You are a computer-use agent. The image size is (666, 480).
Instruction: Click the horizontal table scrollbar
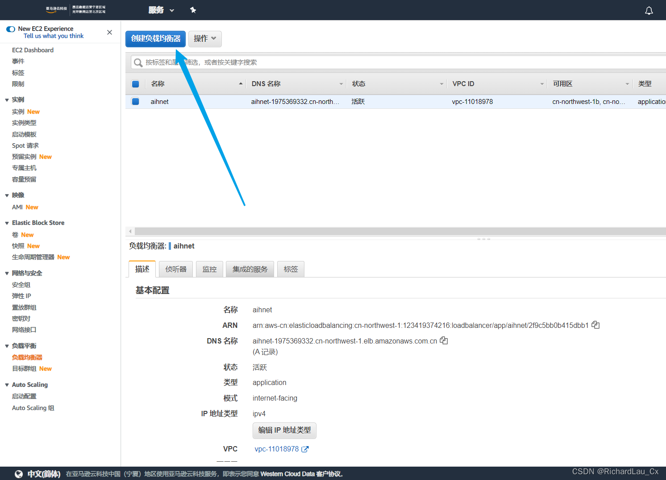pyautogui.click(x=400, y=231)
